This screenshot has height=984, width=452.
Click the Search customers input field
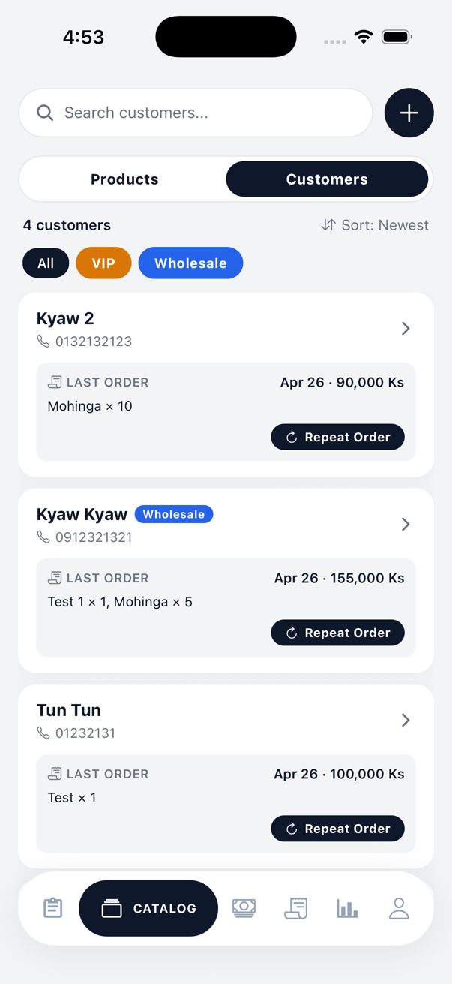point(195,112)
